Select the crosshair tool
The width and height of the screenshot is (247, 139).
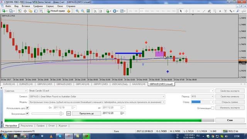coord(186,11)
